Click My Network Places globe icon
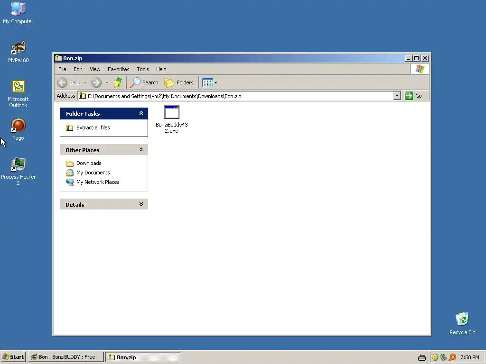The image size is (486, 364). click(x=70, y=182)
